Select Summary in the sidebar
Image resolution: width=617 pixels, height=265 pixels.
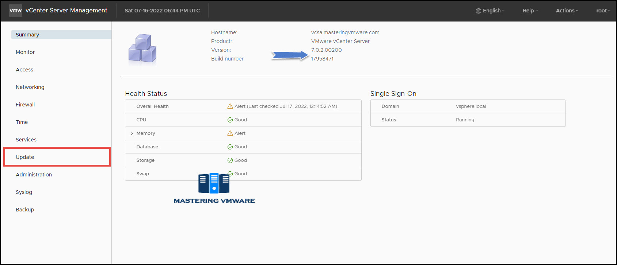(61, 35)
